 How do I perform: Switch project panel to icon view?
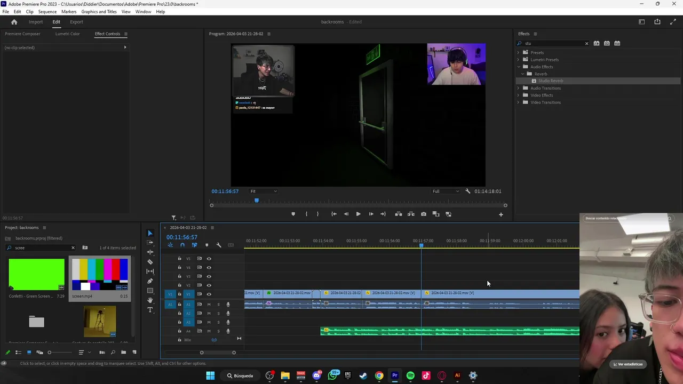(x=29, y=352)
